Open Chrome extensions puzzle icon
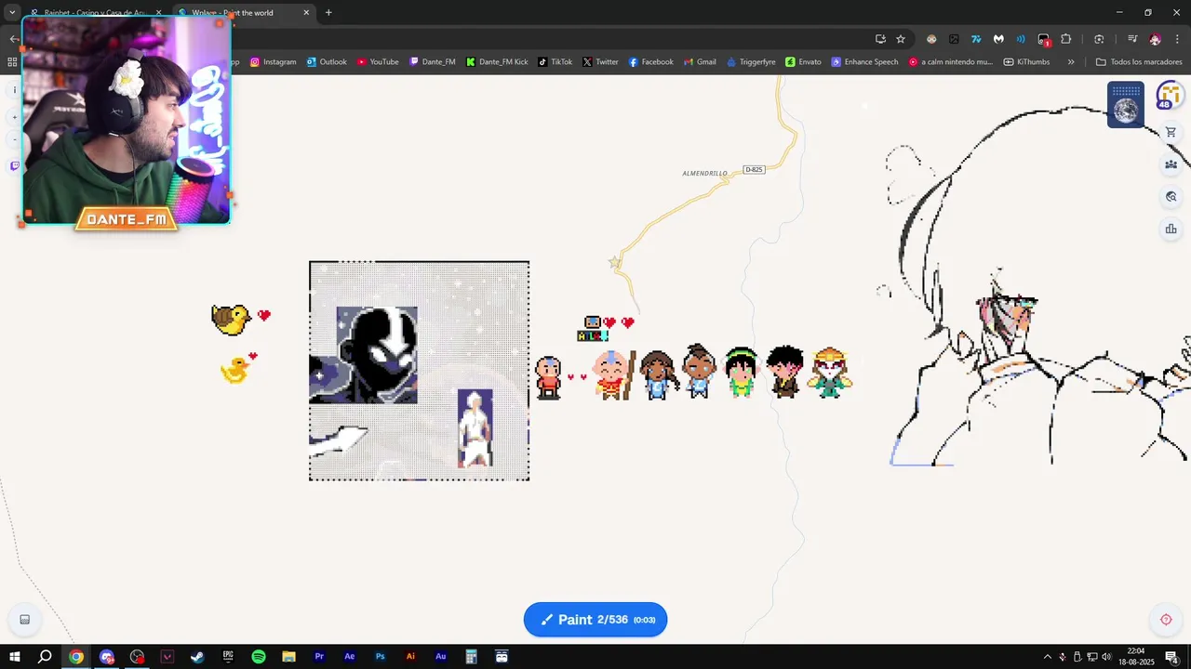 tap(1066, 39)
